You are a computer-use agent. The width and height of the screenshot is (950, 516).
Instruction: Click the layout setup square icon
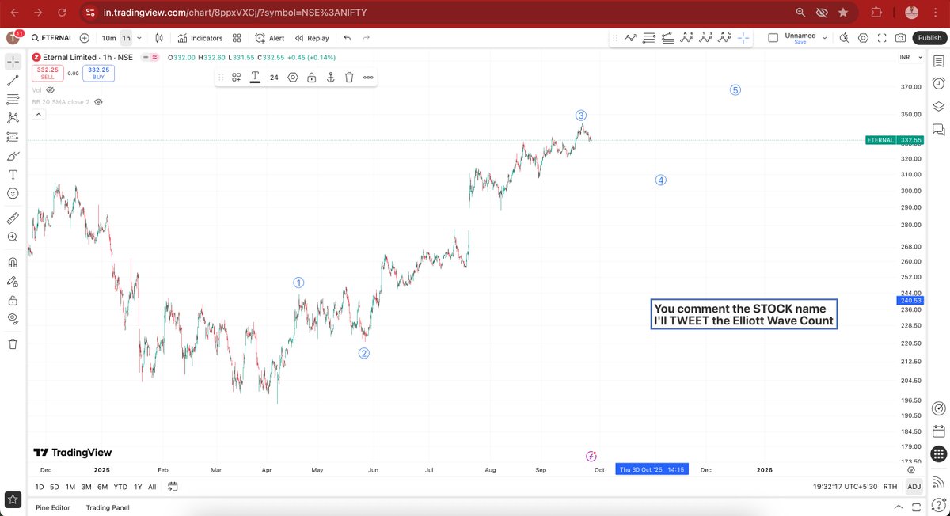coord(773,37)
